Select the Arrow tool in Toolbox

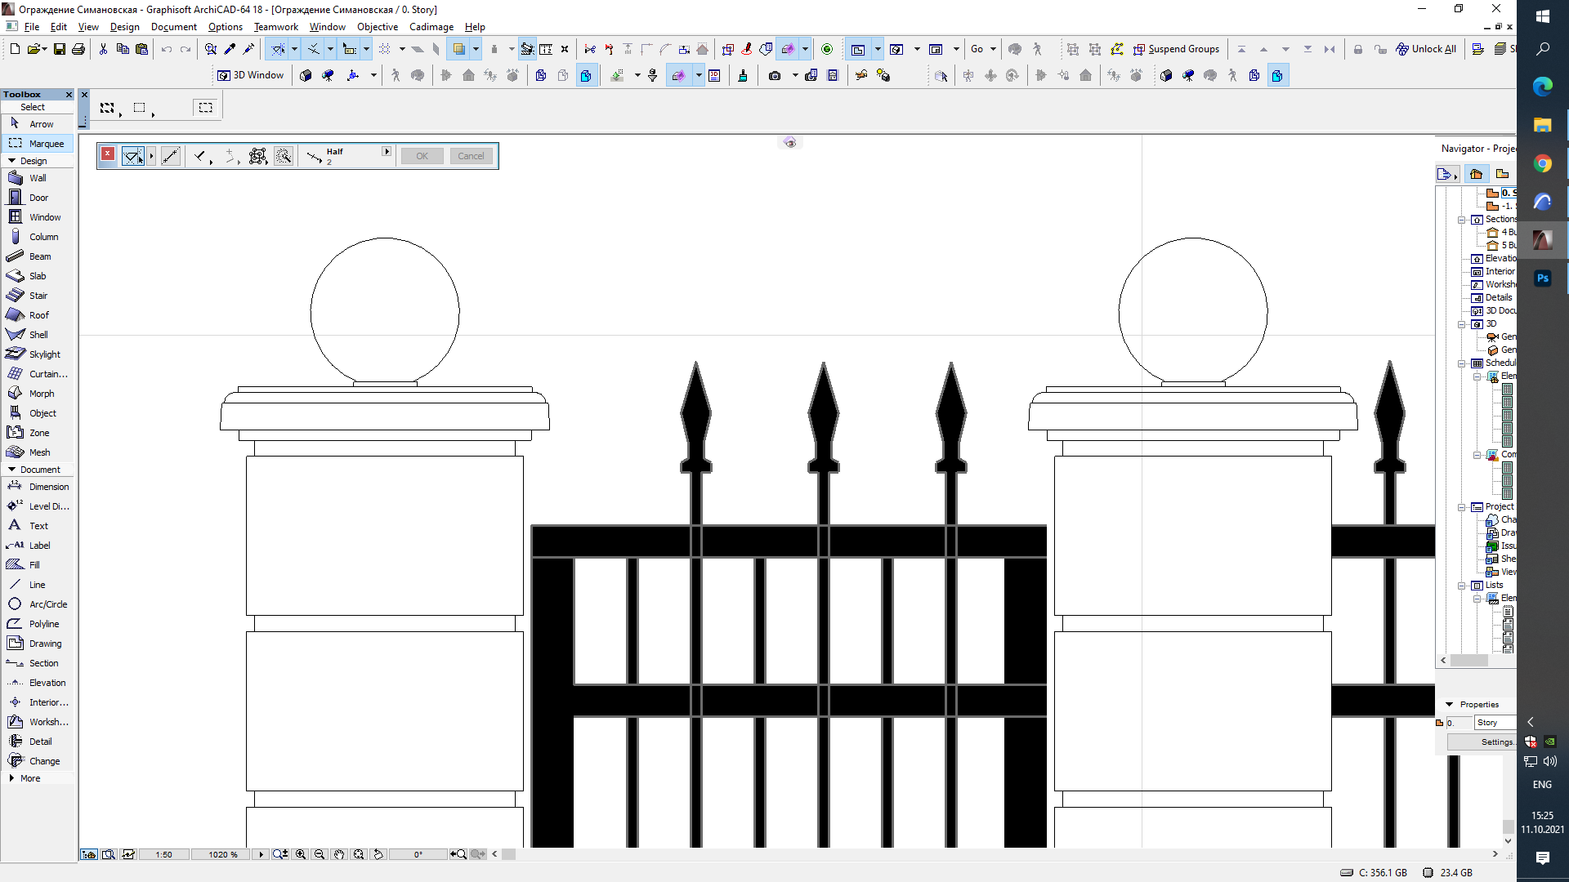tap(38, 124)
